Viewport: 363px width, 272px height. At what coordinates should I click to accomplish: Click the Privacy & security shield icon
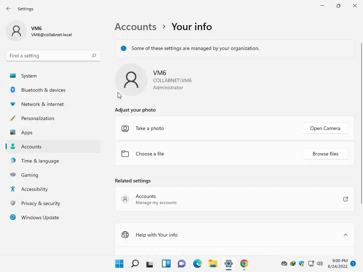point(13,203)
